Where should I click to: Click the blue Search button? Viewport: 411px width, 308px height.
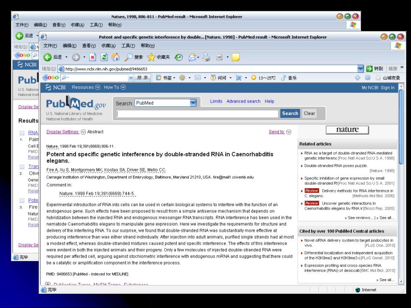[290, 114]
